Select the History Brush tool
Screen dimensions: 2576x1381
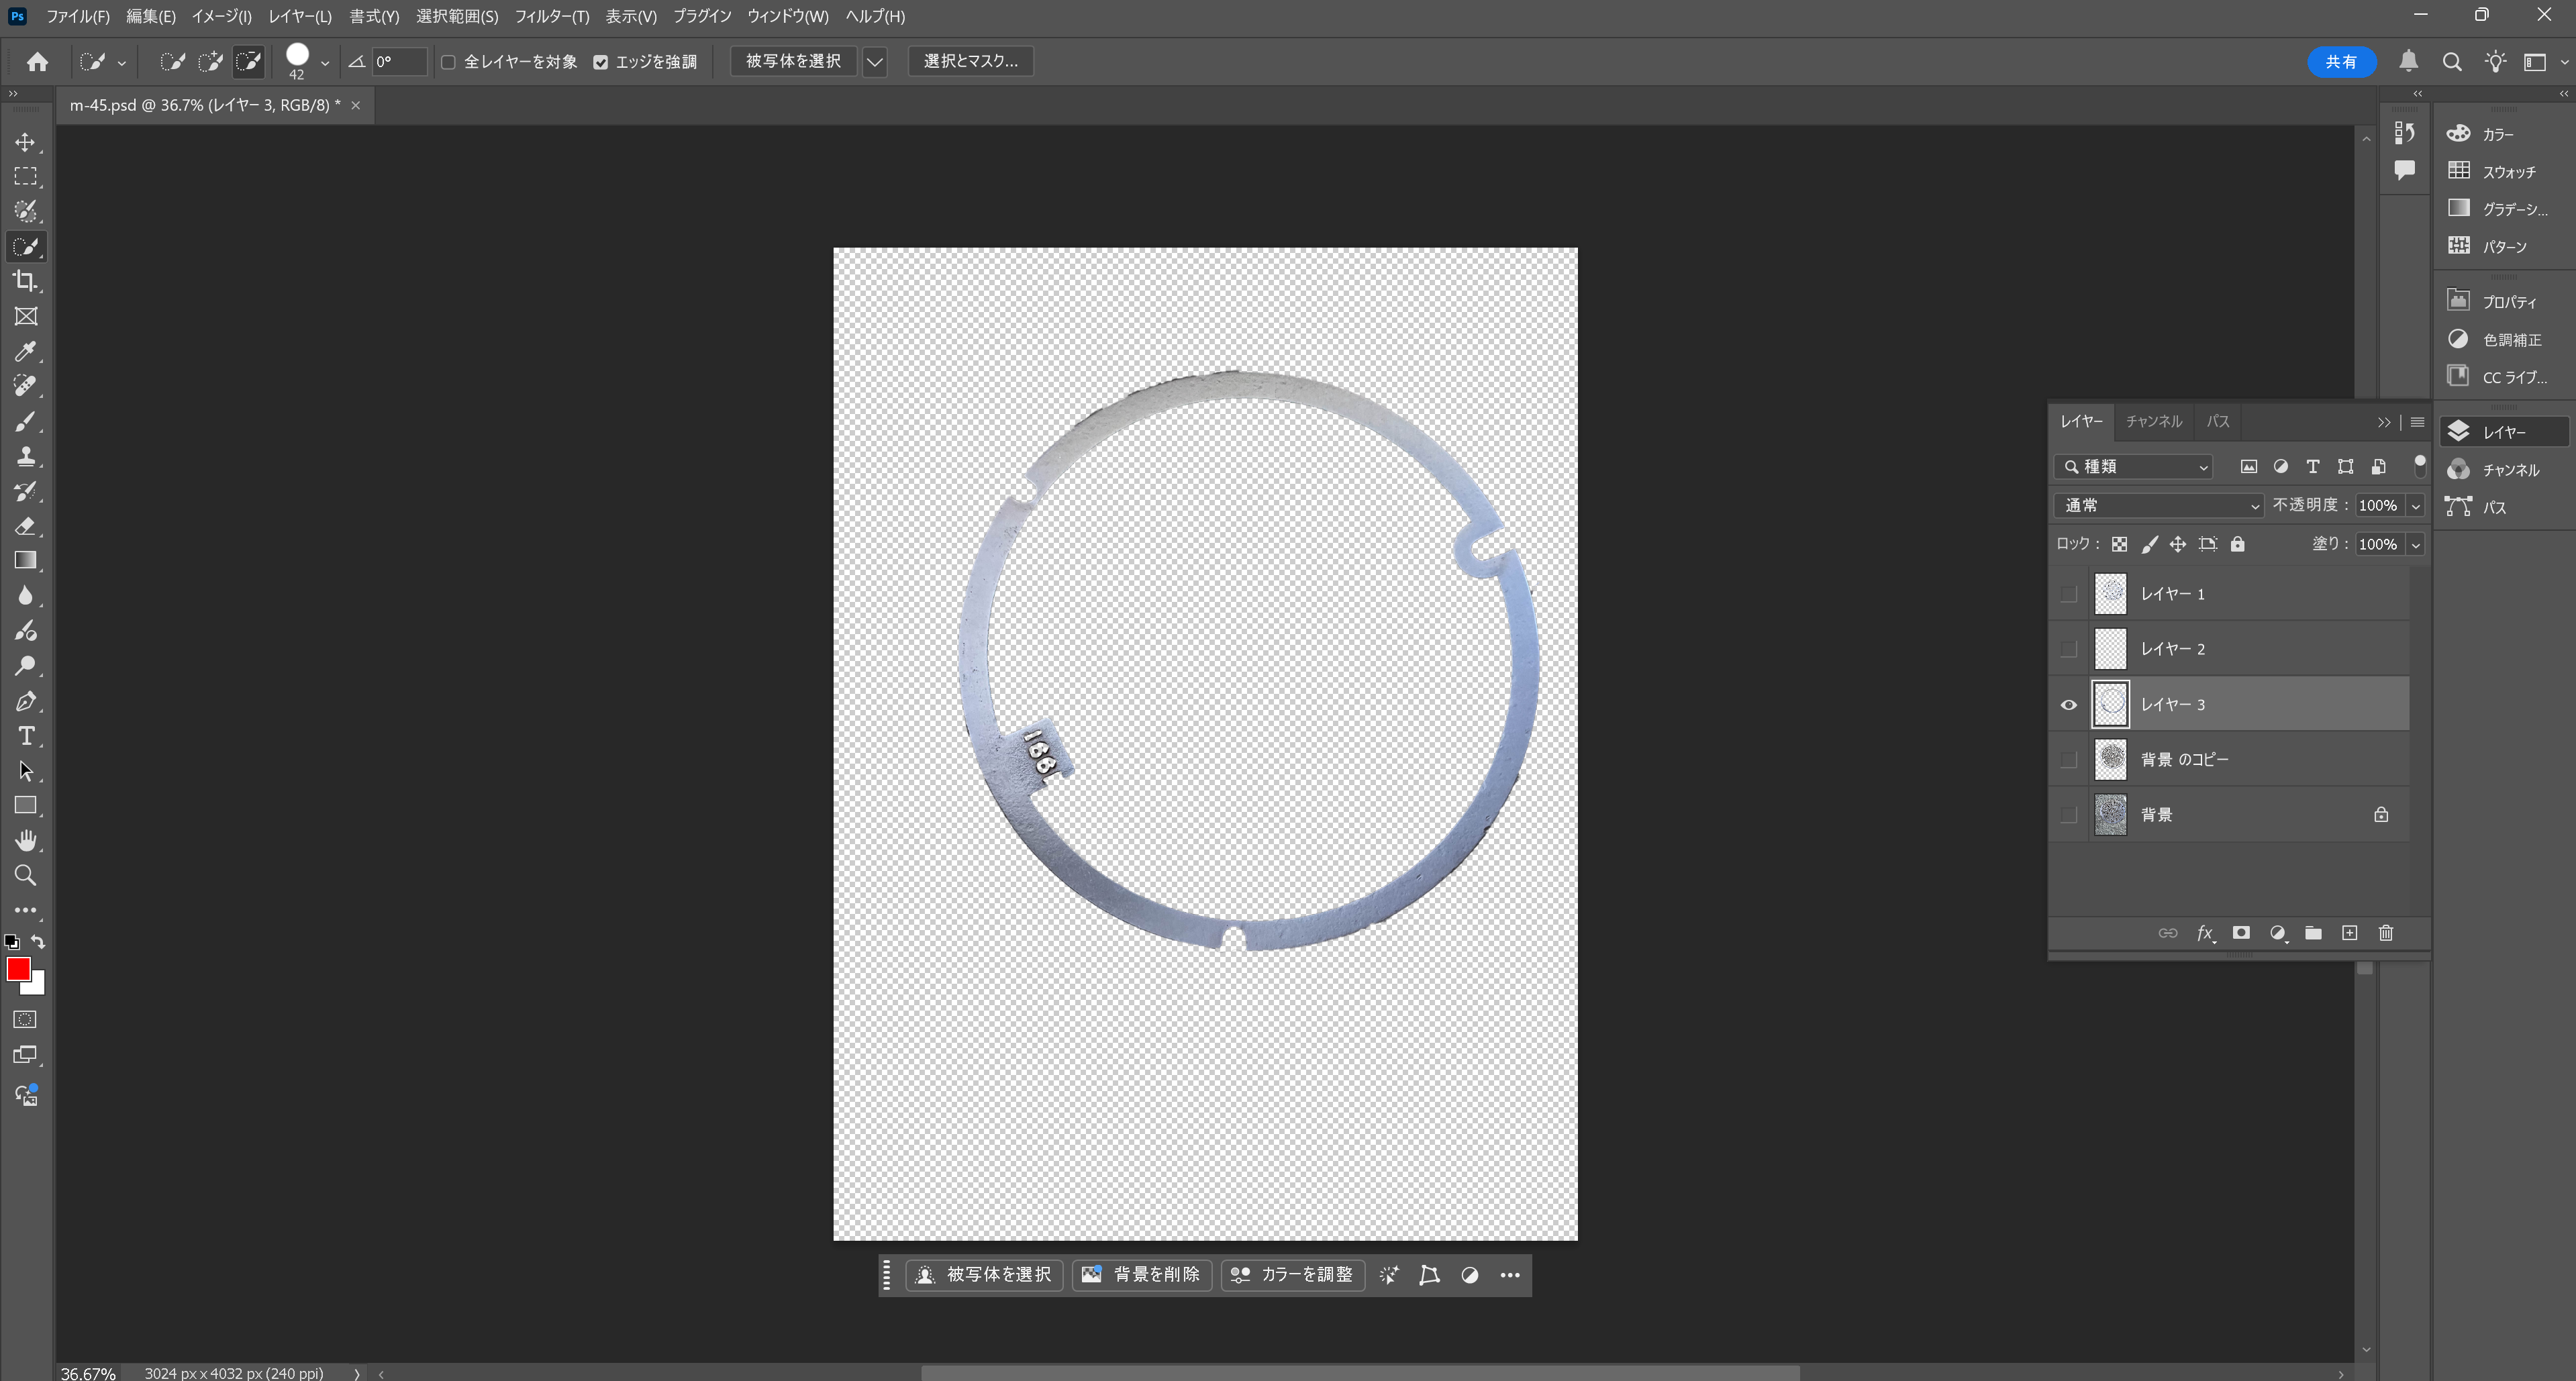pos(25,491)
